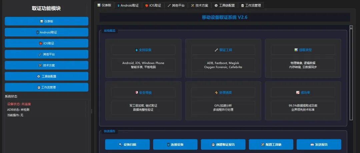Open 工作流管理 sidebar button
This screenshot has width=360, height=153.
point(46,87)
